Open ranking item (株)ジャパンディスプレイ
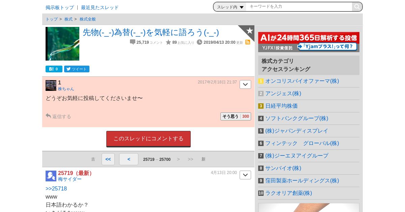Image resolution: width=405 pixels, height=212 pixels. coord(297,131)
